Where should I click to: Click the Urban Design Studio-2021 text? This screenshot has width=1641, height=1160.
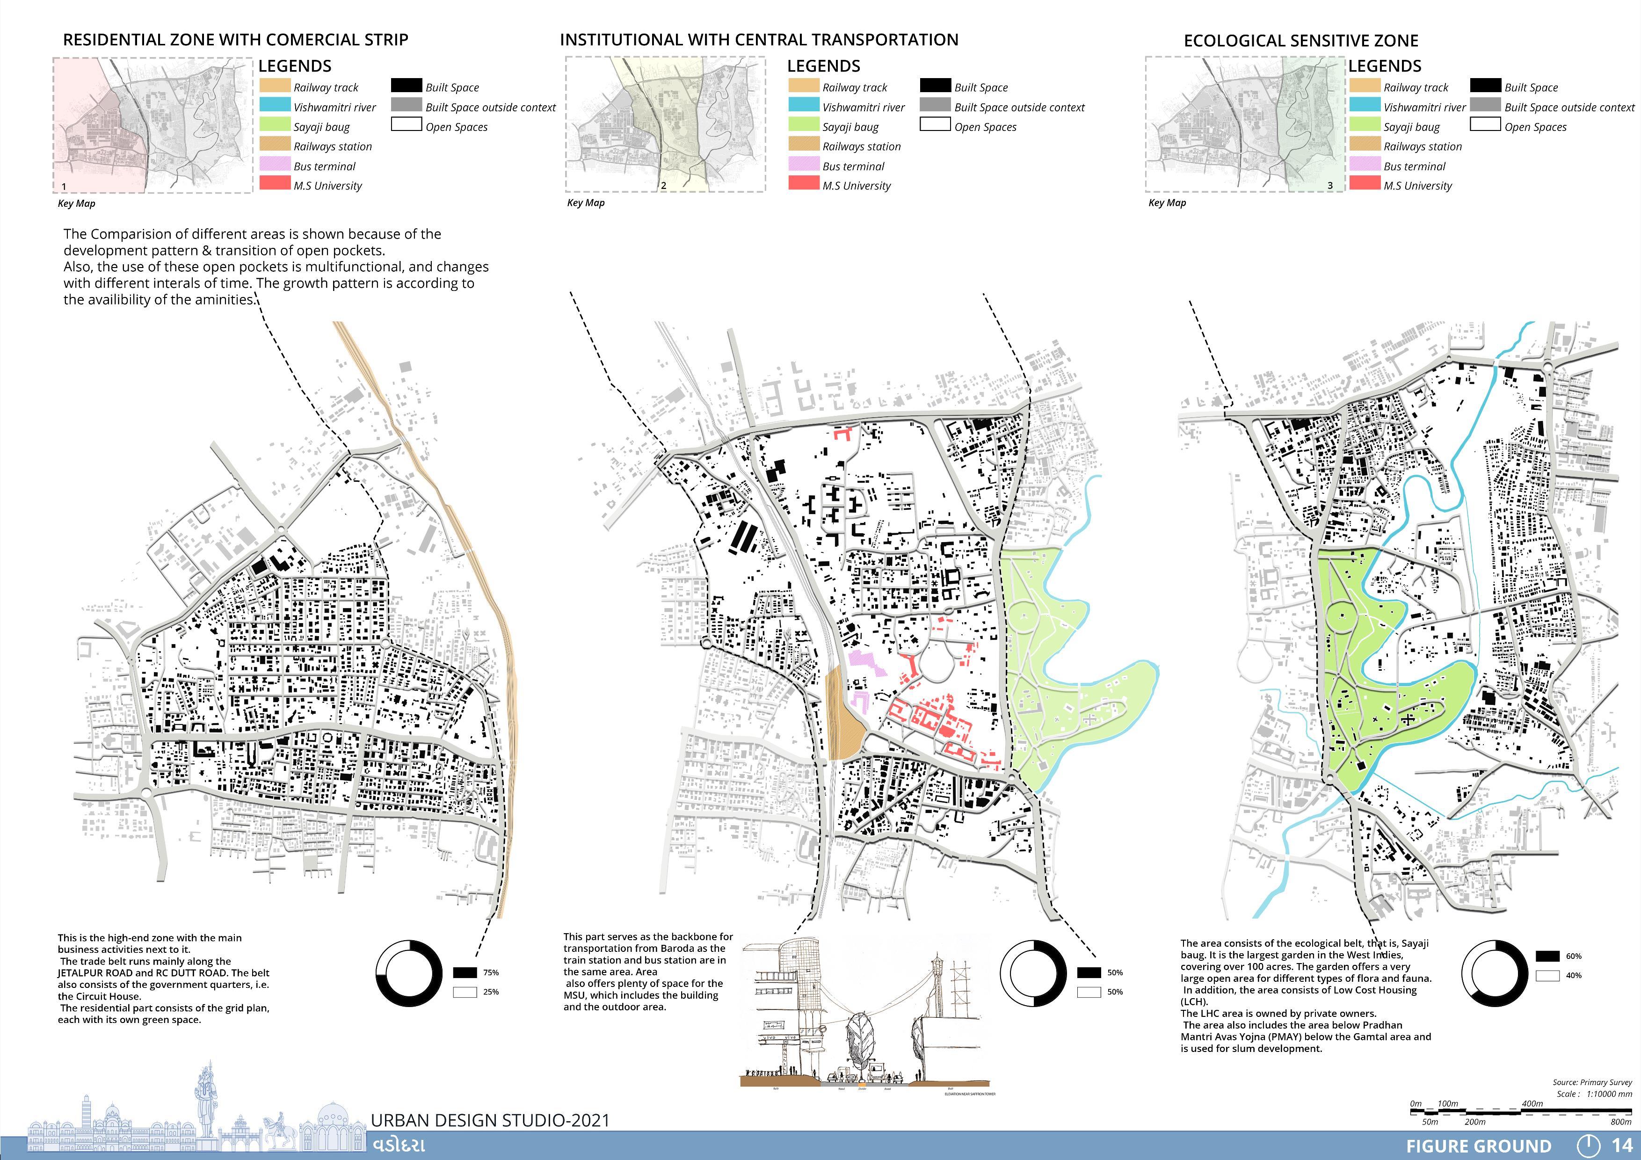[x=490, y=1120]
